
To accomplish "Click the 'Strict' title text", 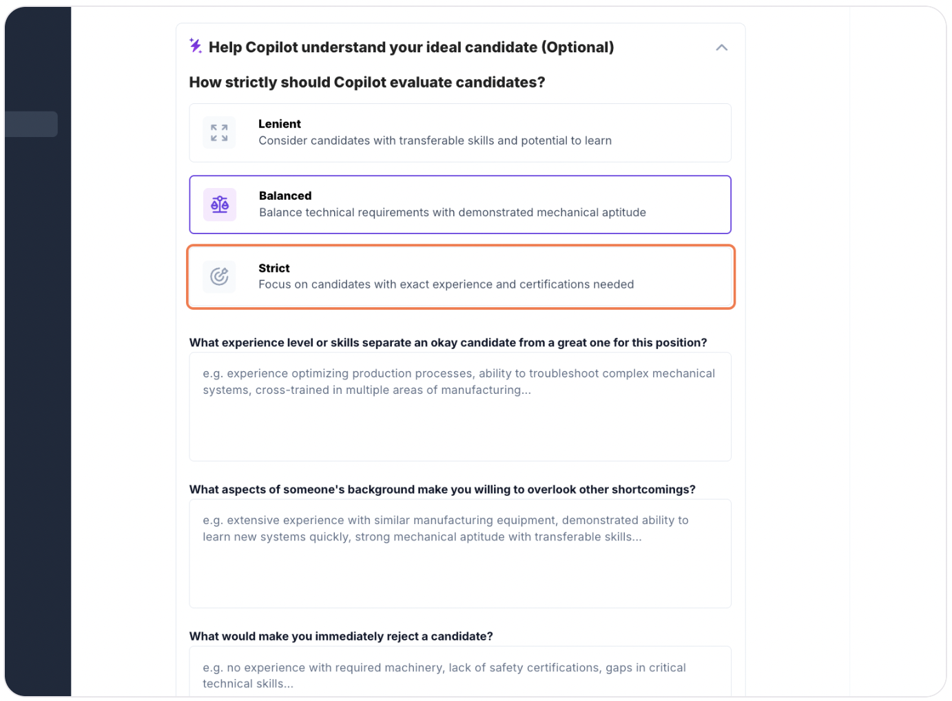I will (274, 268).
